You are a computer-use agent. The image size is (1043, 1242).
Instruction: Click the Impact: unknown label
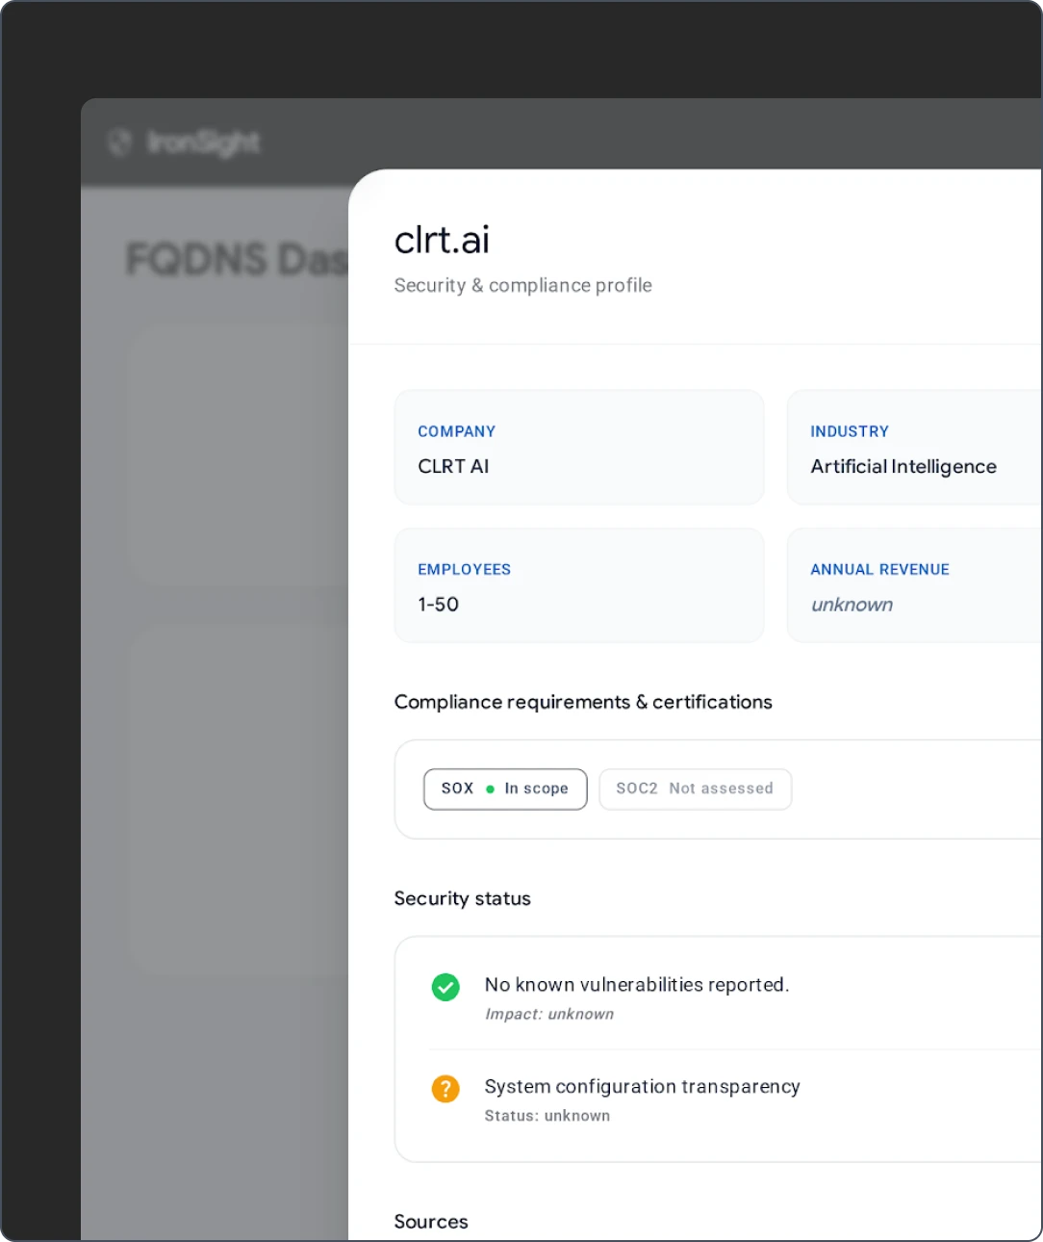[549, 1014]
